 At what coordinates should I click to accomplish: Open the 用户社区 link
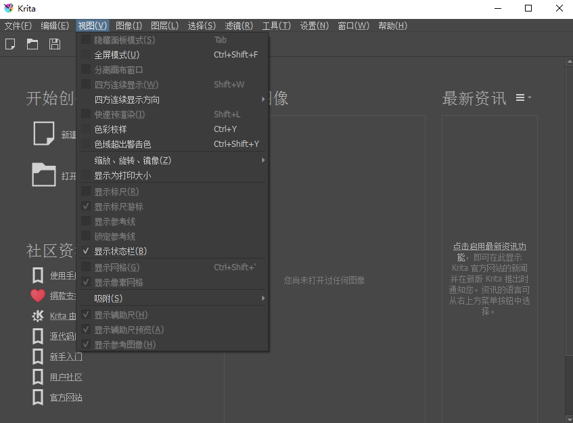click(x=66, y=377)
